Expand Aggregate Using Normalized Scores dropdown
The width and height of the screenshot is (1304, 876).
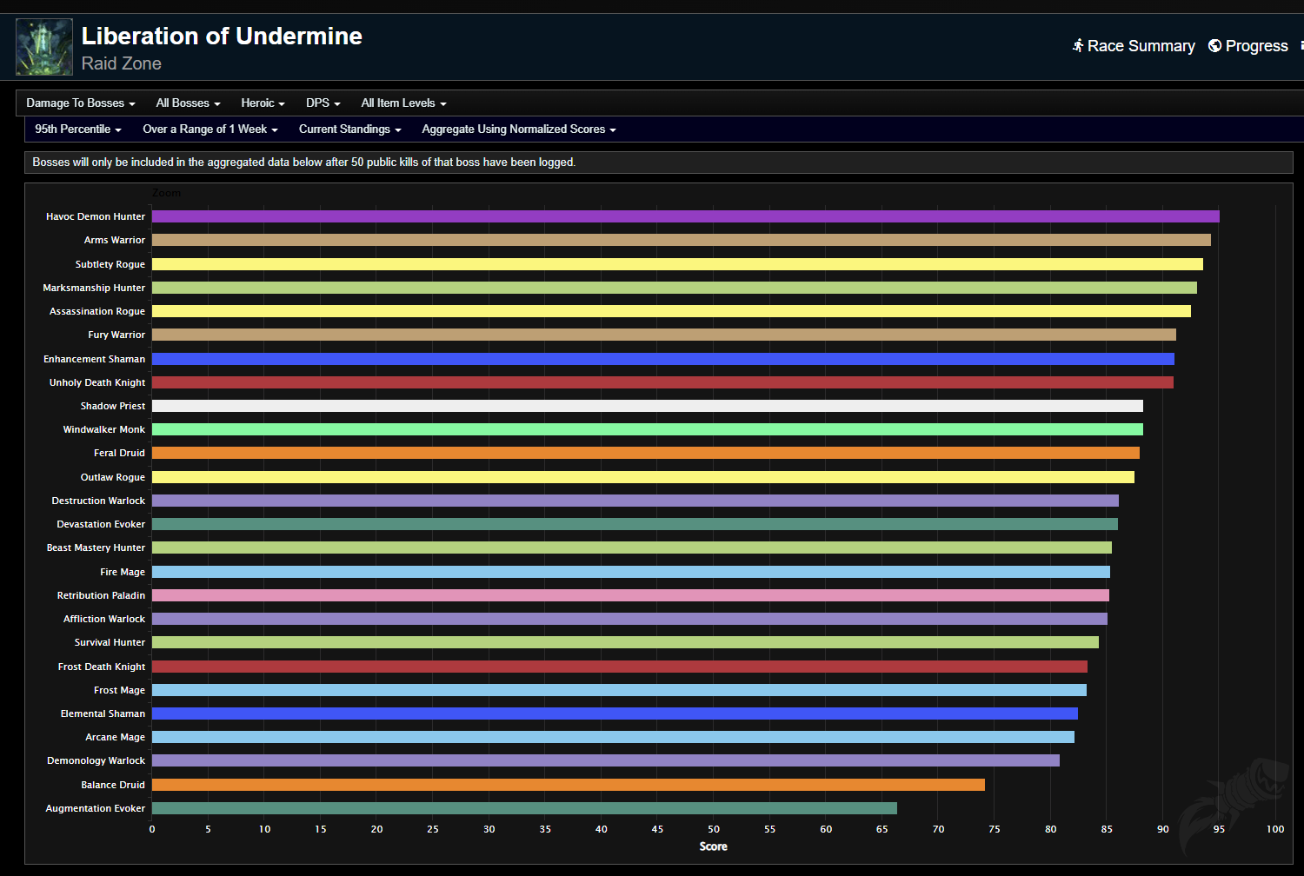[x=518, y=129]
